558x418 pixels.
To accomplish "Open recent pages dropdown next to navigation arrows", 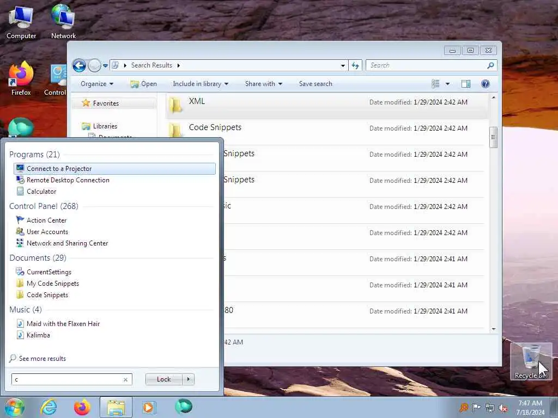I will 105,66.
